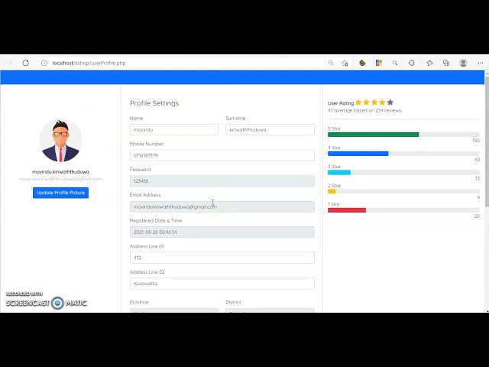This screenshot has width=489, height=367.
Task: Open the zoom magnifier icon in address bar
Action: point(331,63)
